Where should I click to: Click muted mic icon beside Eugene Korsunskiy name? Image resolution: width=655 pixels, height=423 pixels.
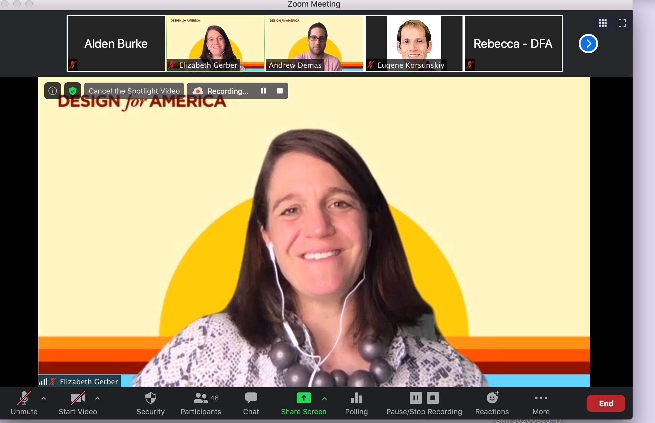(371, 65)
